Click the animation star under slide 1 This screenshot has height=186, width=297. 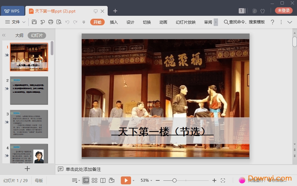coord(7,55)
